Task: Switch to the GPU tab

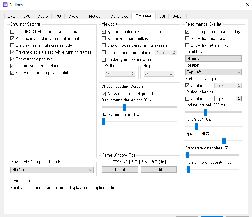Action: tap(26, 17)
